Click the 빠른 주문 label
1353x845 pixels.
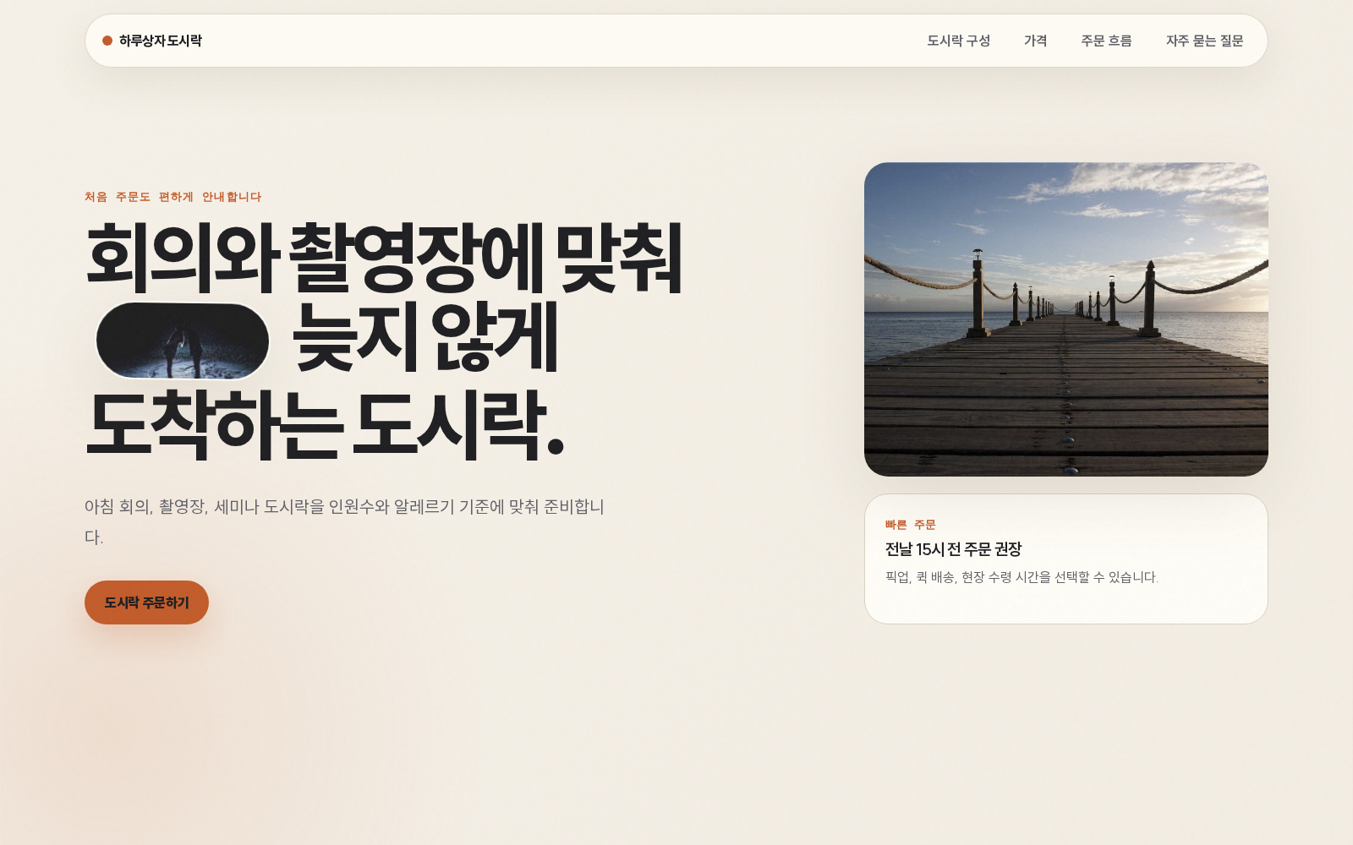click(910, 525)
